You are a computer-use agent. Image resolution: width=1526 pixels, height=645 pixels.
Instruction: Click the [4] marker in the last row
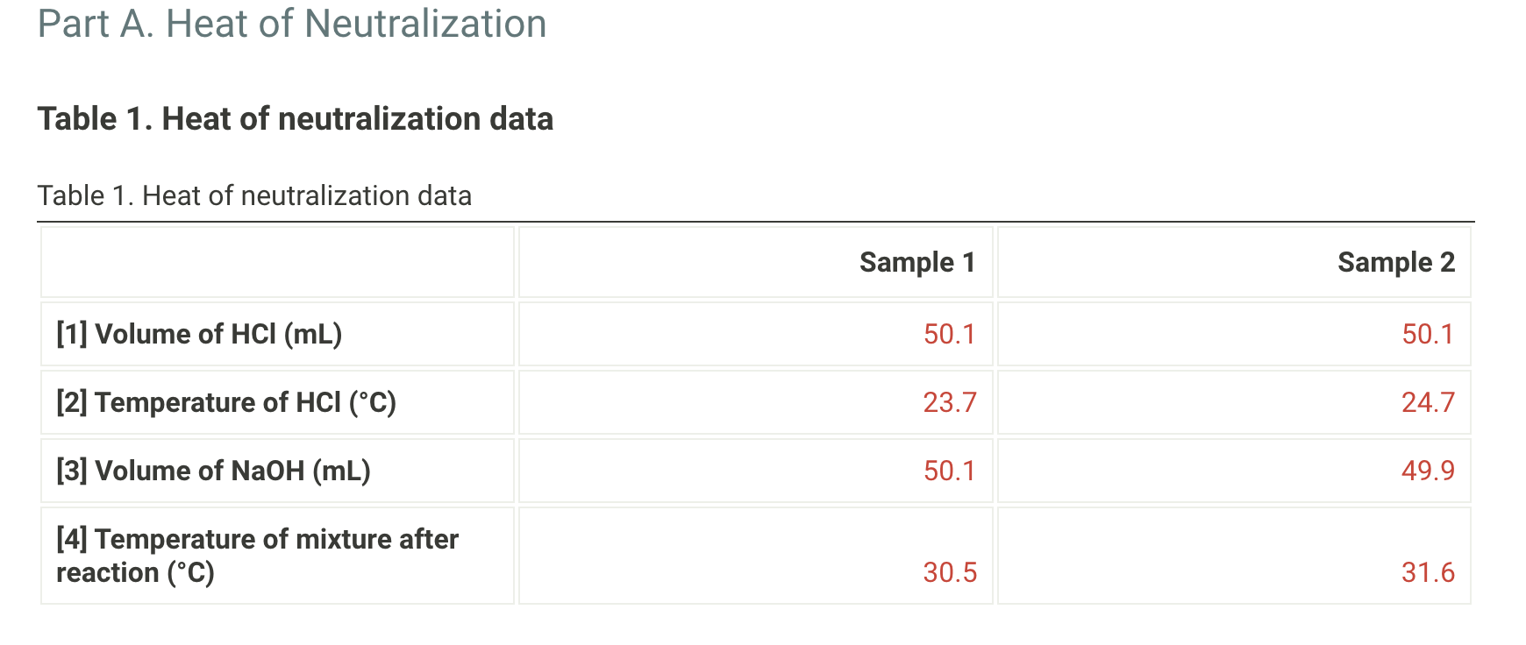pos(72,539)
